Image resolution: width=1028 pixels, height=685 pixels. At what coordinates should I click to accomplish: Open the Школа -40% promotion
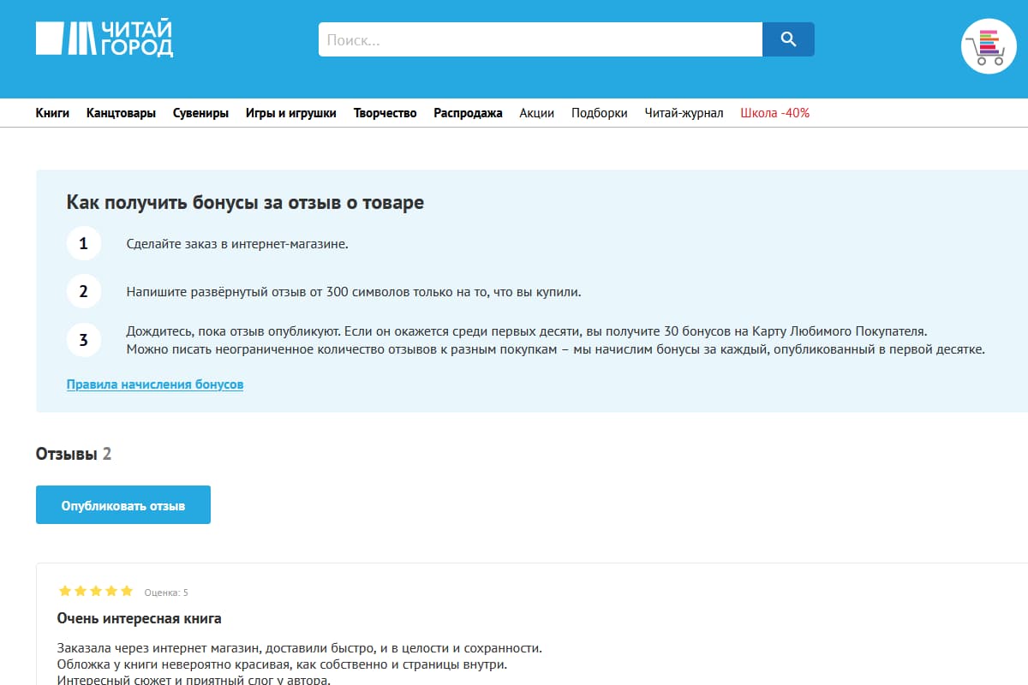pyautogui.click(x=774, y=113)
